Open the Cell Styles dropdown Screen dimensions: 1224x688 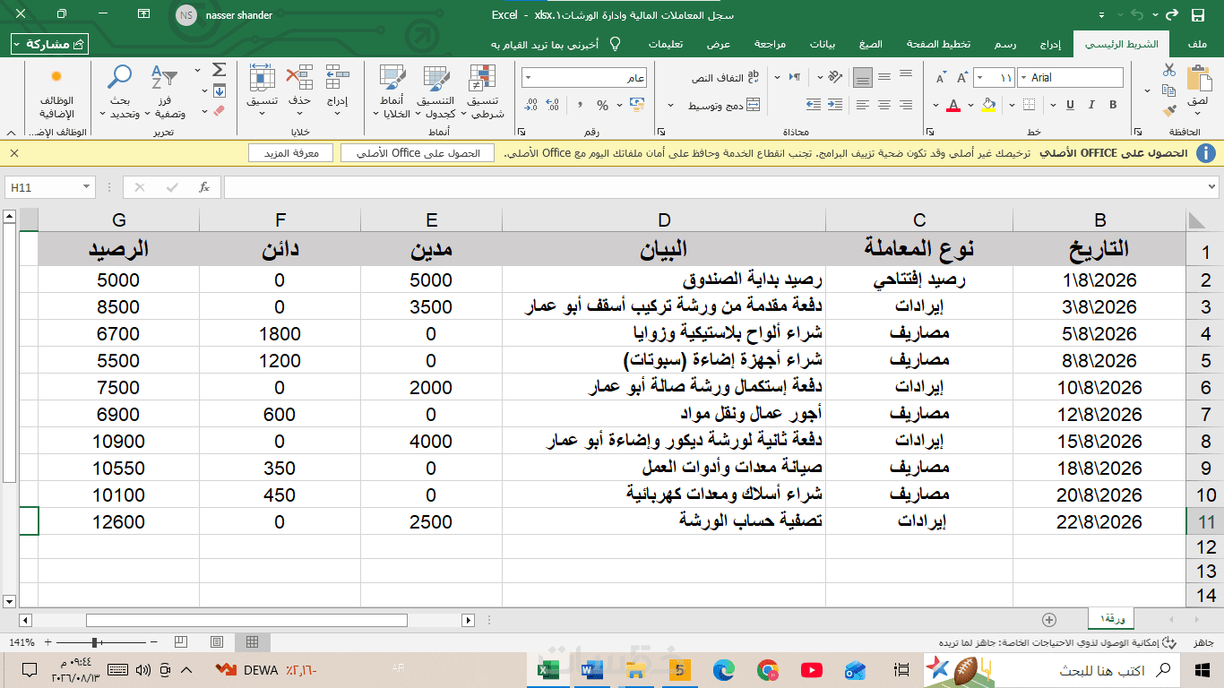pyautogui.click(x=391, y=92)
